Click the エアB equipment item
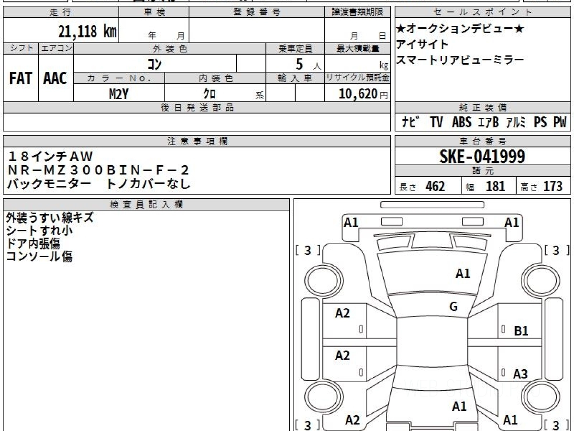This screenshot has width=574, height=431. (x=488, y=123)
